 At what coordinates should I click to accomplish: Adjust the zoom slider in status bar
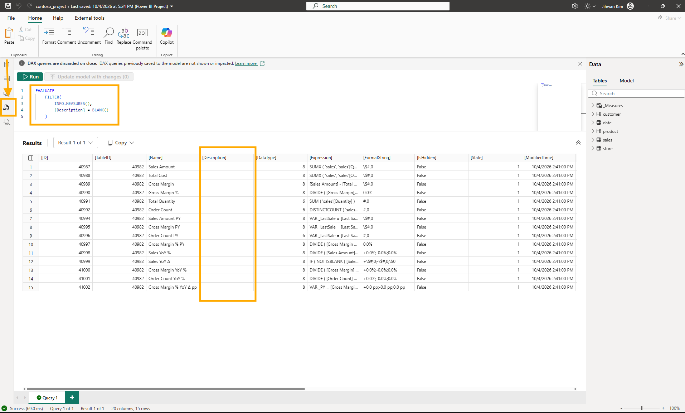(642, 408)
